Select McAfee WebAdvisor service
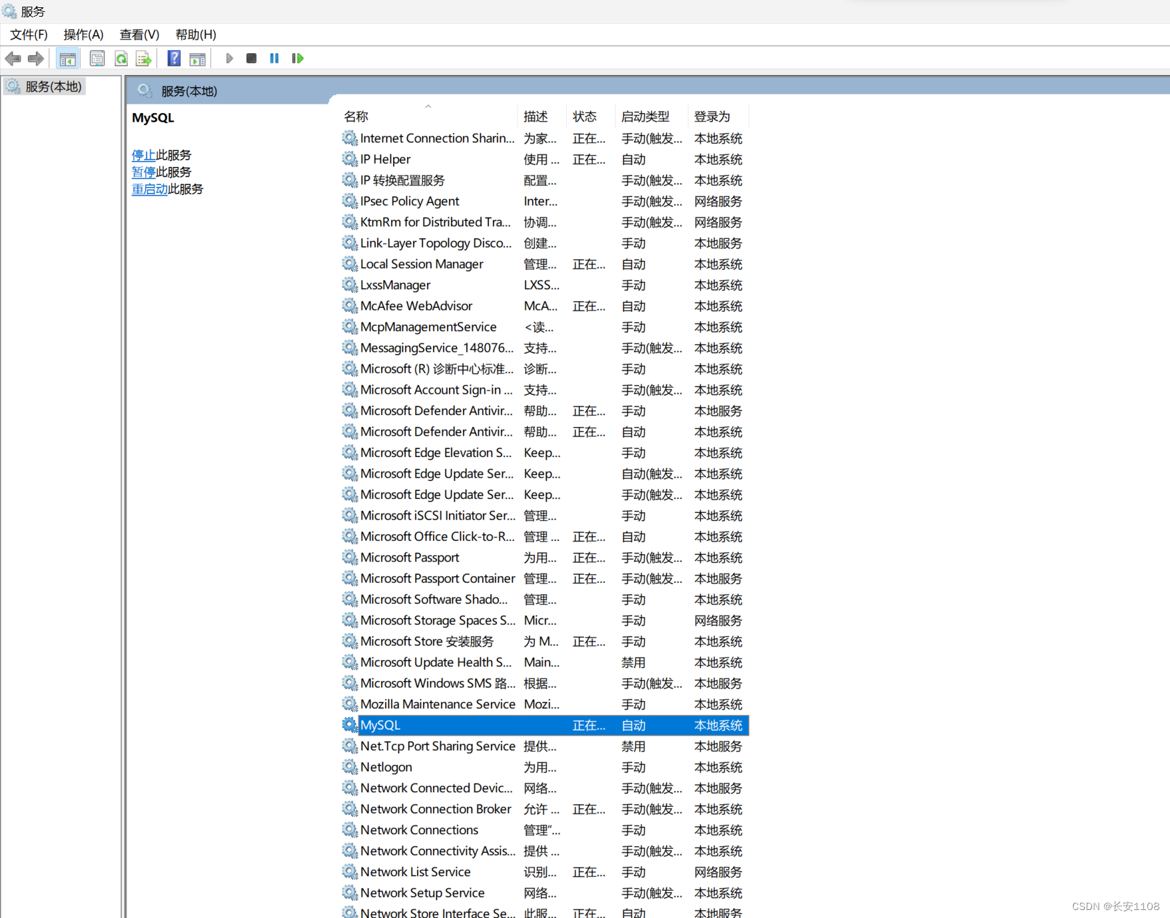 coord(545,306)
